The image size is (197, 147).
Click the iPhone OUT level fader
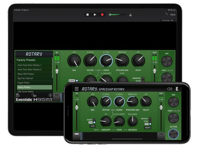click(x=161, y=107)
